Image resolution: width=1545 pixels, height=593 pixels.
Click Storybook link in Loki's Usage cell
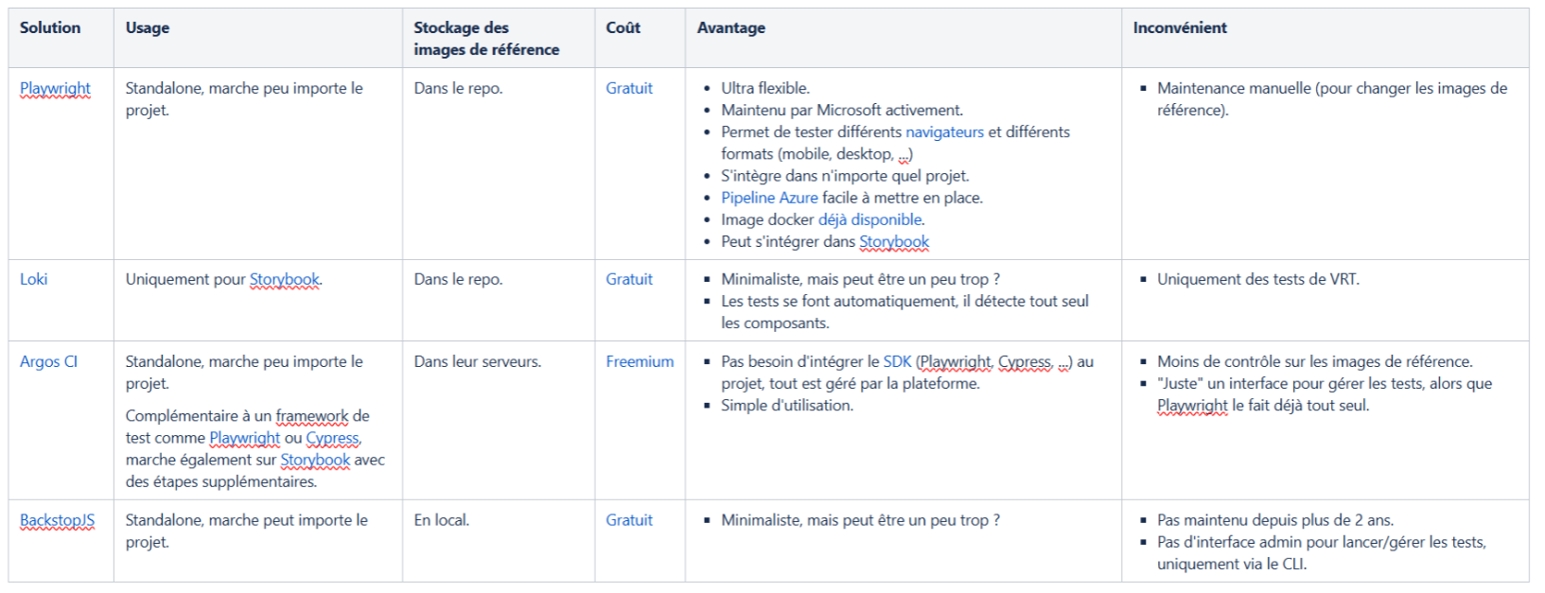tap(285, 279)
